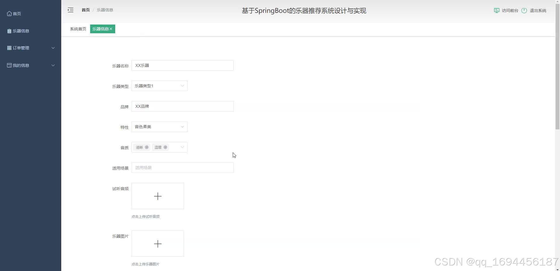Click the 退出系统 link text

538,11
